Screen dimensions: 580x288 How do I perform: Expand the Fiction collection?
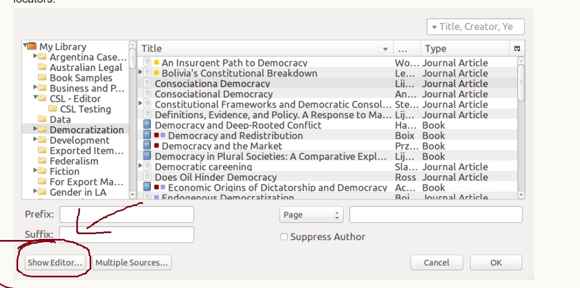click(35, 170)
